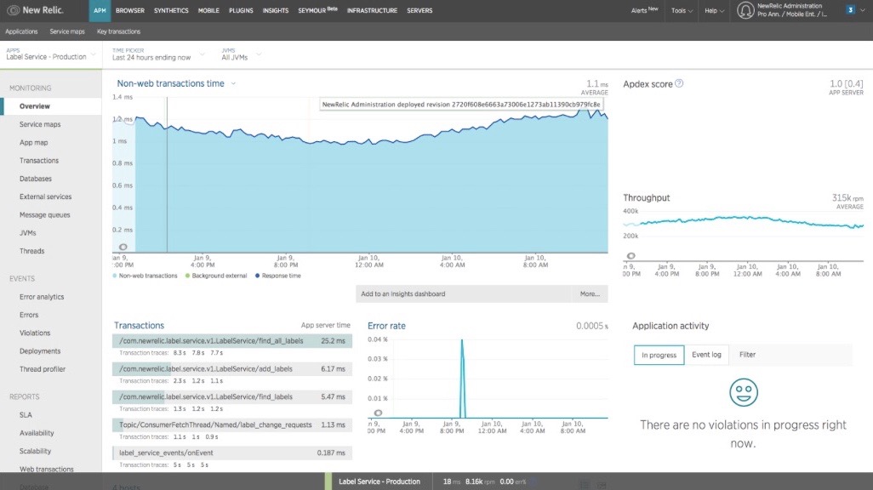Click the circle marker on Throughput chart
The image size is (873, 490).
click(630, 255)
